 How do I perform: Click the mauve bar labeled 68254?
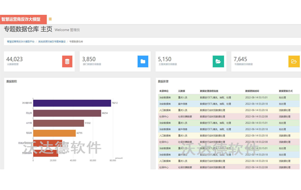click(x=67, y=113)
